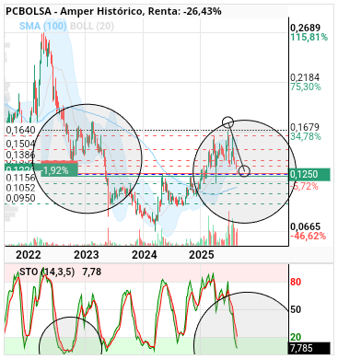Click the -1,92% green tag
This screenshot has width=338, height=359.
59,170
